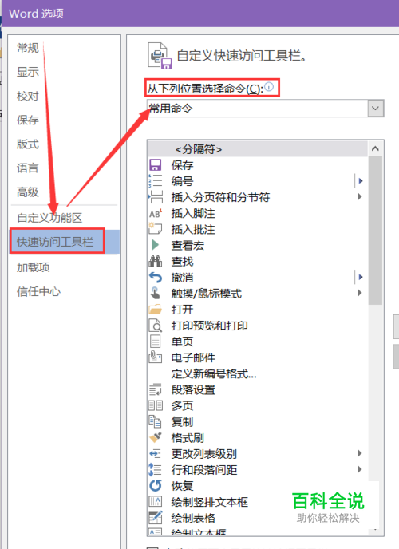Open the 版式 options category
Viewport: 399px width, 549px height.
(28, 144)
